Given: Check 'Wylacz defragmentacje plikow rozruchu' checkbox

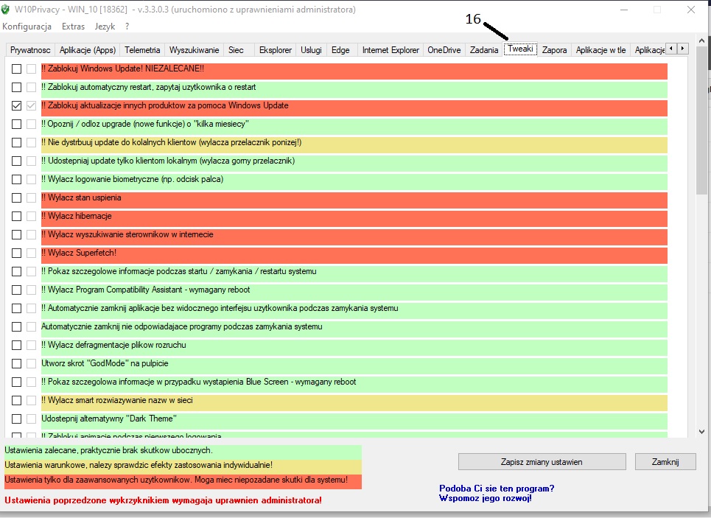Looking at the screenshot, I should (x=16, y=345).
